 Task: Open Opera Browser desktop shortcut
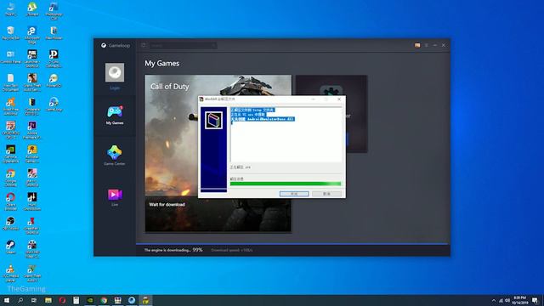point(11,201)
